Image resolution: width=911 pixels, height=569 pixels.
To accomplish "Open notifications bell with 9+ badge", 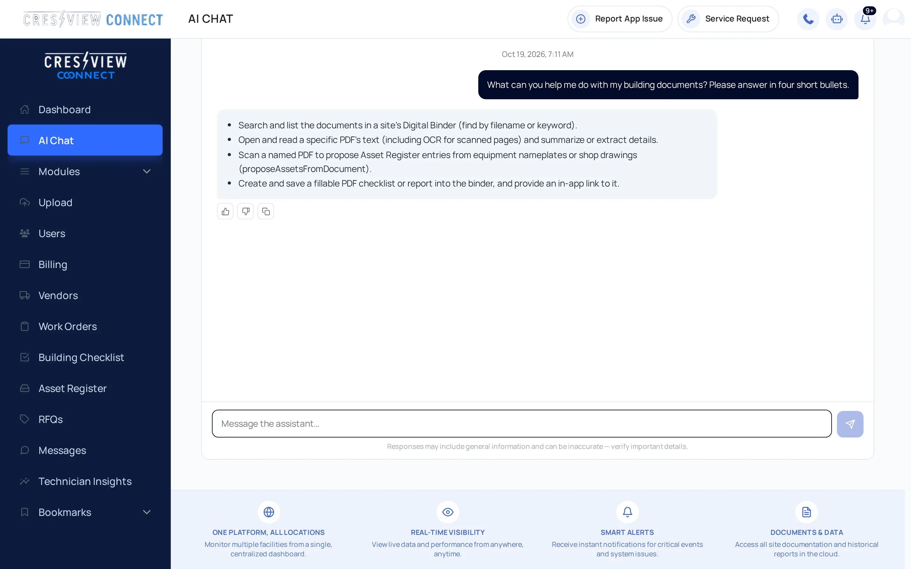I will tap(865, 19).
